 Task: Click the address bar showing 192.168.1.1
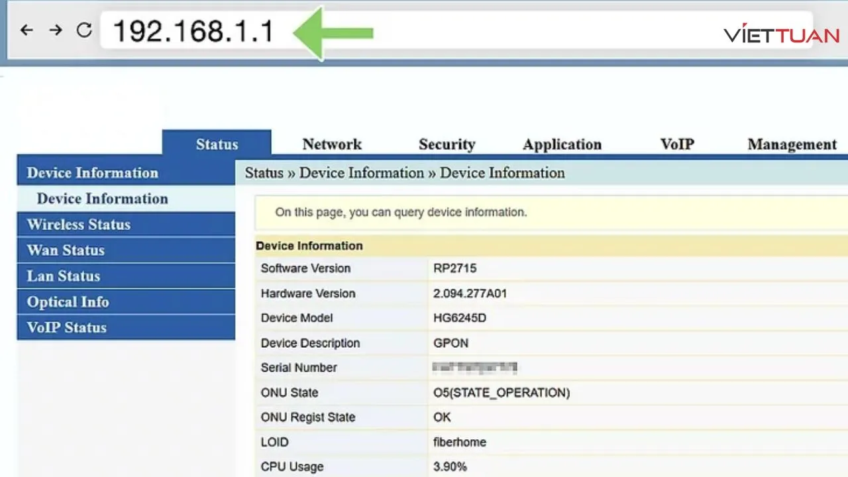point(193,31)
